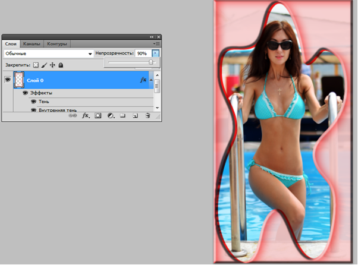Open the layers panel options menu

pos(156,43)
